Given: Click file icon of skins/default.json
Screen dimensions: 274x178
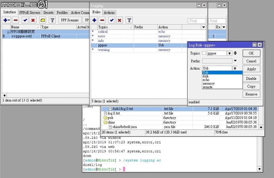Looking at the screenshot, I should tap(110, 127).
